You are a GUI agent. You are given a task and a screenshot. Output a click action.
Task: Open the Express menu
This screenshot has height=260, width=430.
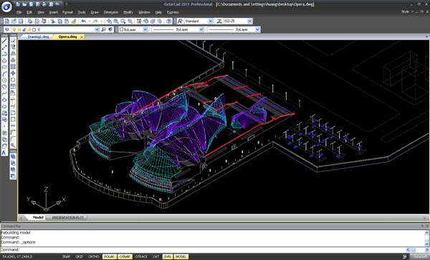[173, 12]
